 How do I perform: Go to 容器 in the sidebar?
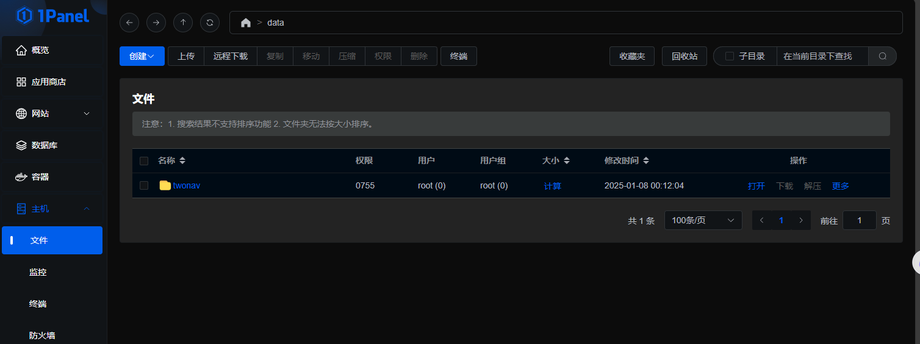point(40,177)
